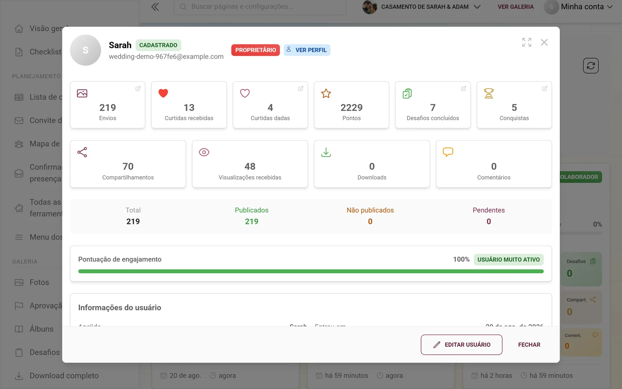Screen dimensions: 622x389
Task: Open Aprovação sidebar item
Action: coord(38,306)
